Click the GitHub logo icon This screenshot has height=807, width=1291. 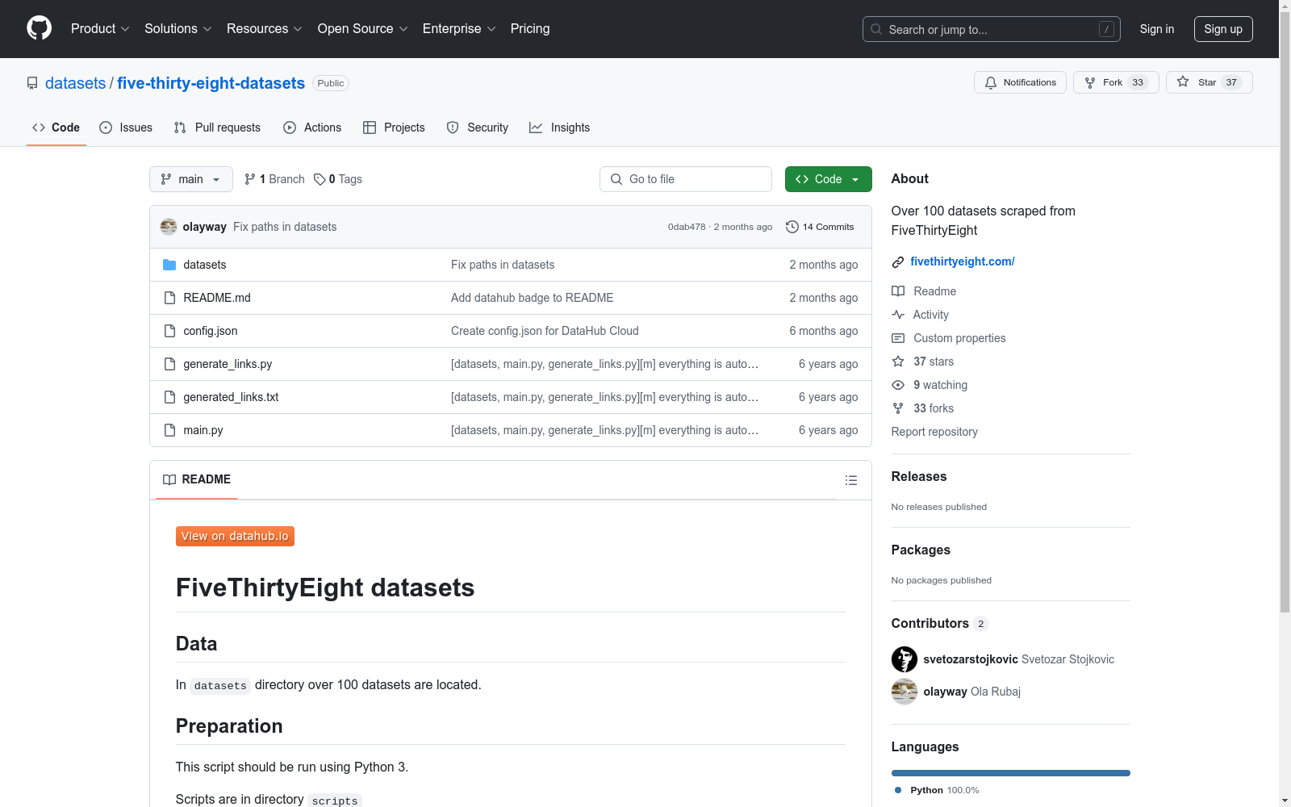click(x=39, y=28)
